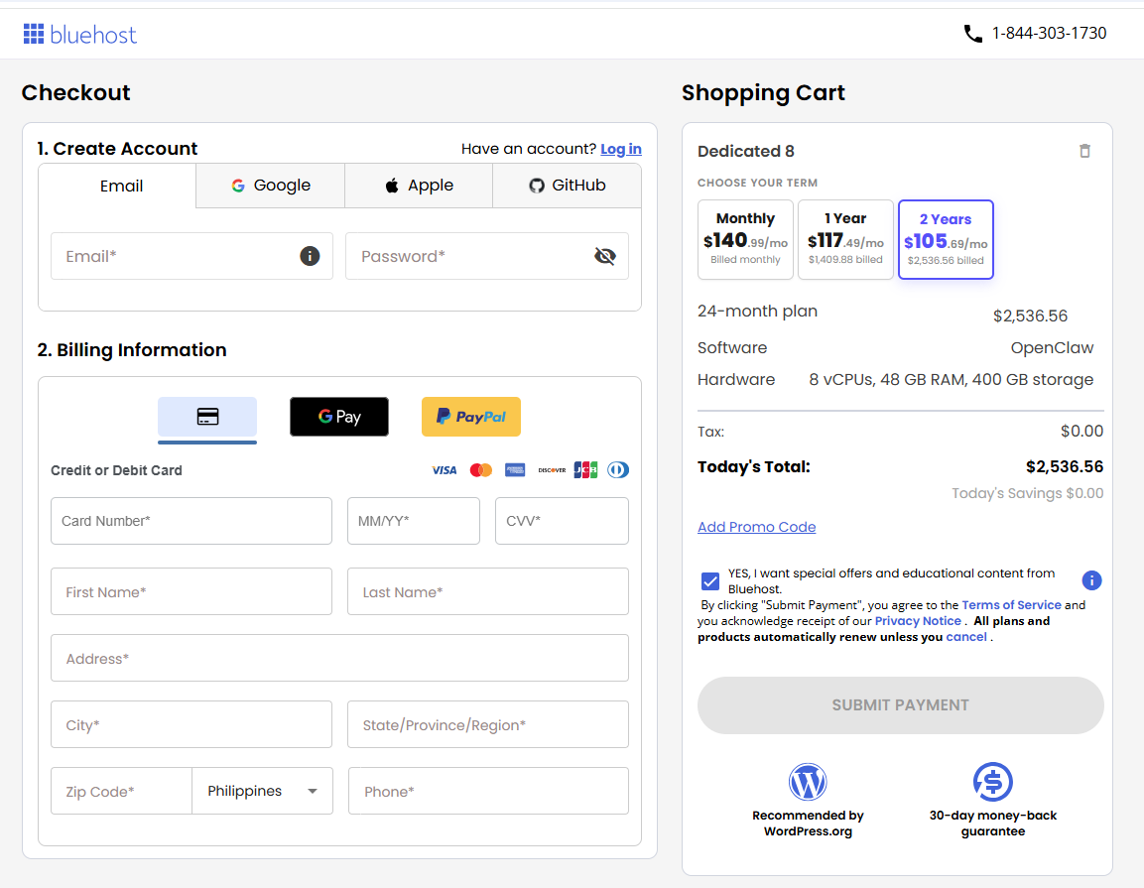
Task: Open the Add Promo Code link
Action: pyautogui.click(x=757, y=527)
